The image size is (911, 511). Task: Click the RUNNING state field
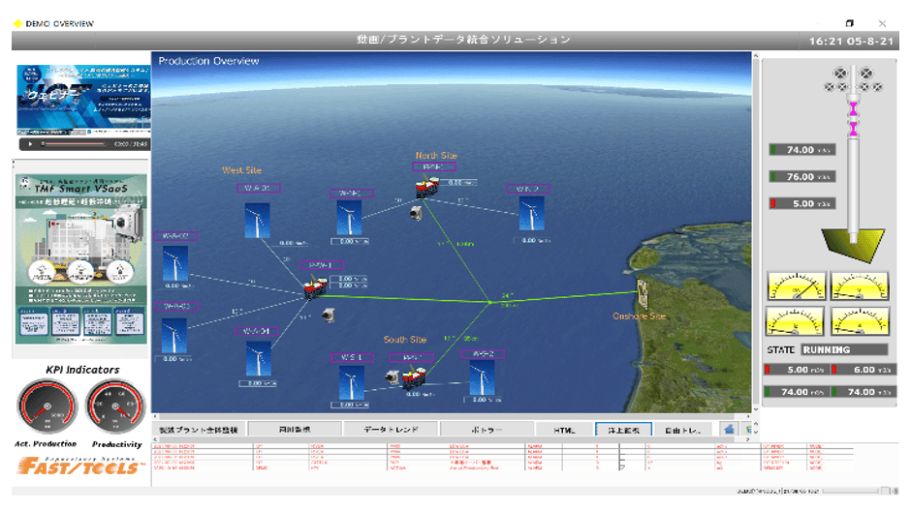click(x=845, y=349)
